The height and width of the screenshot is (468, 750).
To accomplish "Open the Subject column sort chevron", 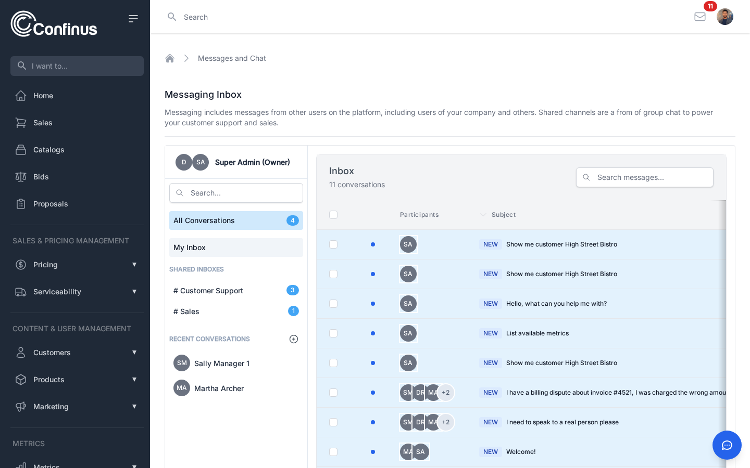I will click(x=483, y=215).
